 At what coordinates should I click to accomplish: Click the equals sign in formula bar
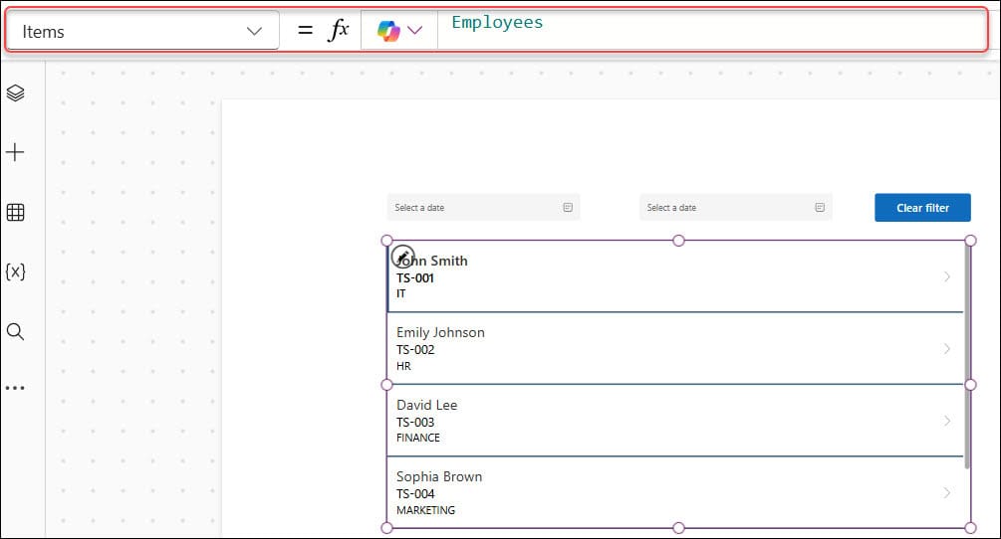[x=305, y=30]
